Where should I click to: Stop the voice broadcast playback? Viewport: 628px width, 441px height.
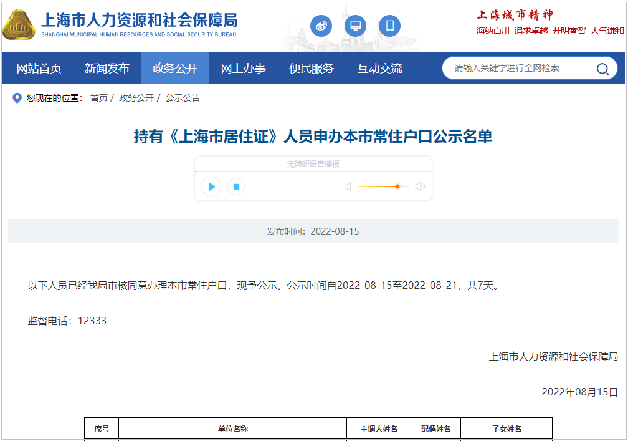[236, 187]
